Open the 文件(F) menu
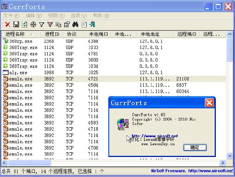The width and height of the screenshot is (235, 177). (11, 15)
